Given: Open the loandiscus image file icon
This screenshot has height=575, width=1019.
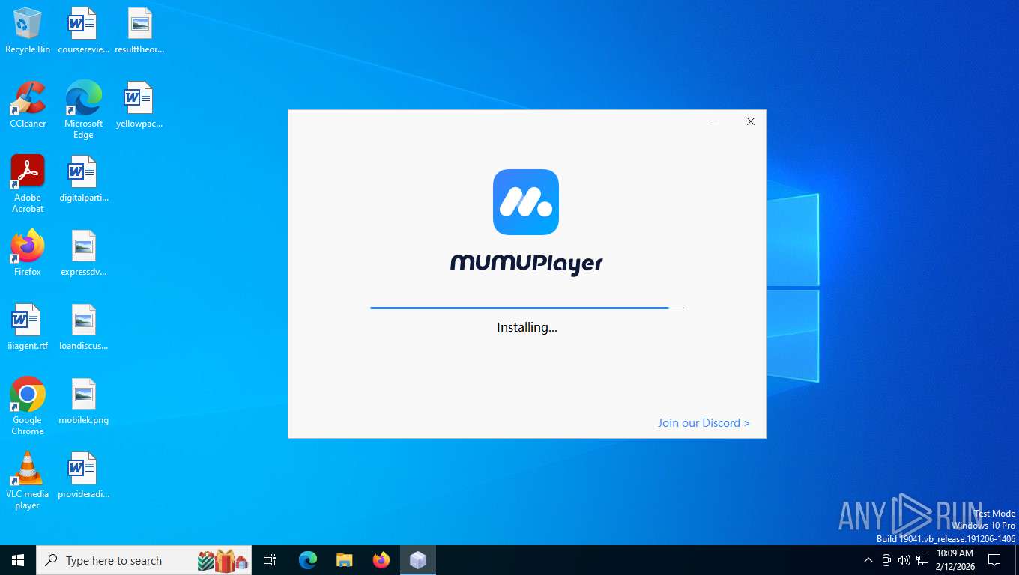Looking at the screenshot, I should 83,327.
